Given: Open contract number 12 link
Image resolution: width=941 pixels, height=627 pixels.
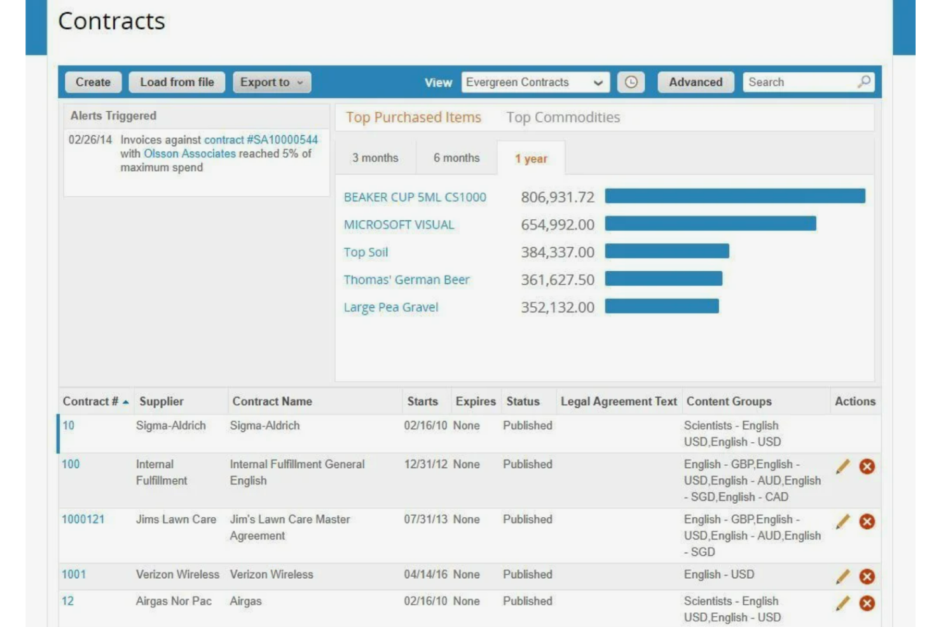Looking at the screenshot, I should tap(67, 601).
